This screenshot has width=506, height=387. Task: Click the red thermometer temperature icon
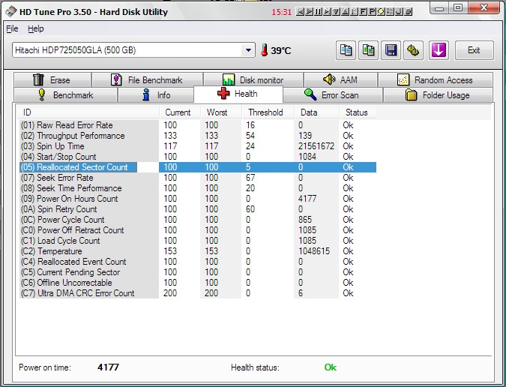(x=264, y=50)
